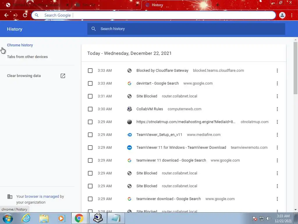
Task: Open more actions for teamviewer 11 download search
Action: [277, 160]
